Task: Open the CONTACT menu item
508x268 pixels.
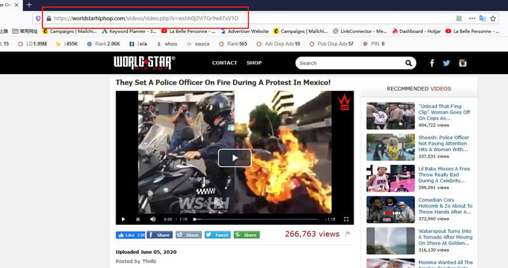Action: pos(225,63)
